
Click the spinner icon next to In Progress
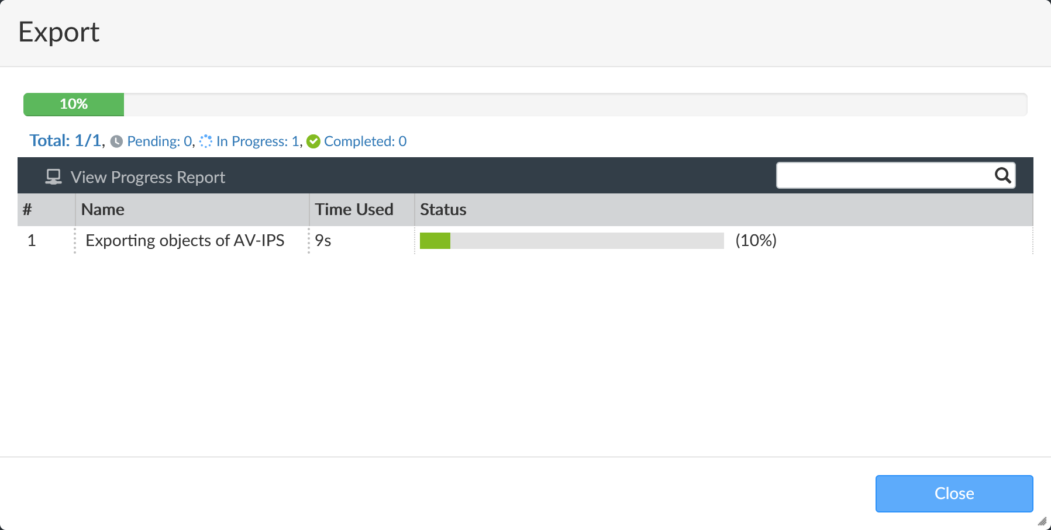[205, 141]
